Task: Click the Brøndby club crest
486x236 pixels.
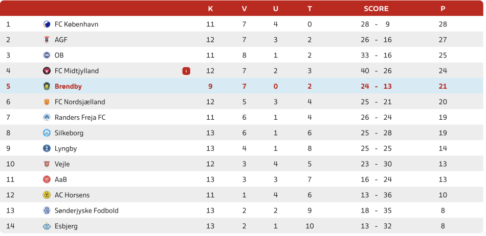Action: click(x=47, y=87)
